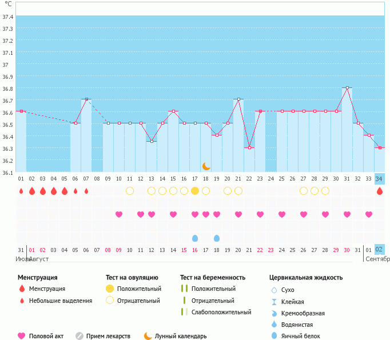This screenshot has width=390, height=340.
Task: Click the pink heart icon beside Половой акт
Action: (x=22, y=336)
